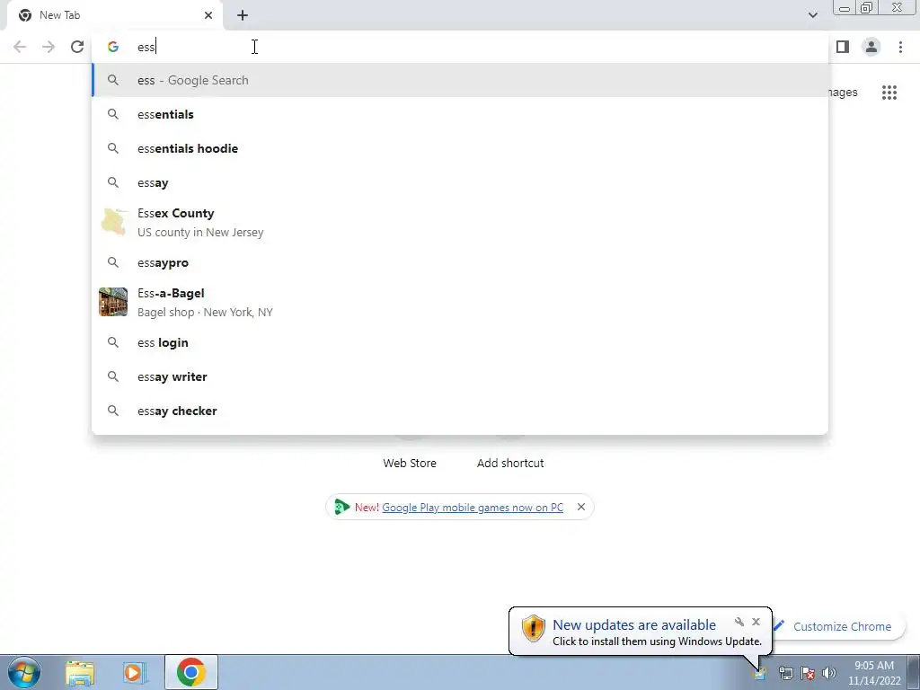The height and width of the screenshot is (690, 920).
Task: Open a new tab with the plus button
Action: click(x=243, y=15)
